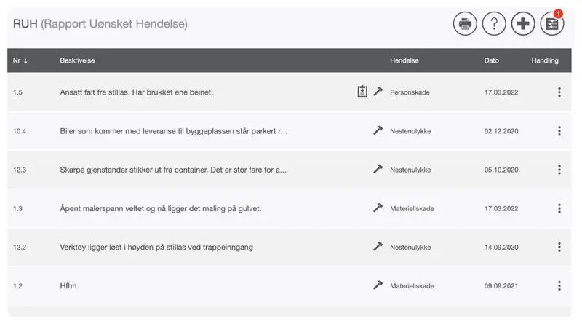Click hammer icon on row 12.2
582x324 pixels.
pyautogui.click(x=378, y=247)
